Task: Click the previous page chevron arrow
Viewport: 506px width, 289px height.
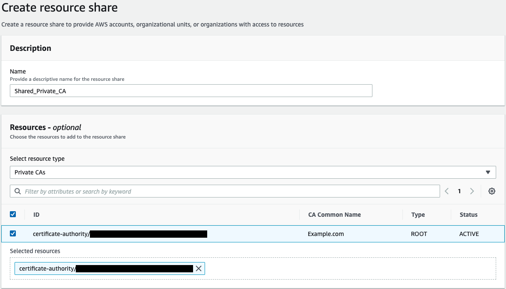Action: coord(446,191)
